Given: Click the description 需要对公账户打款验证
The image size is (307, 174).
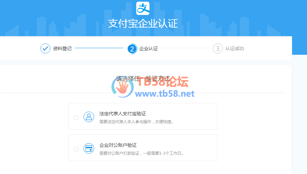Looking at the screenshot, I should pos(141,153).
